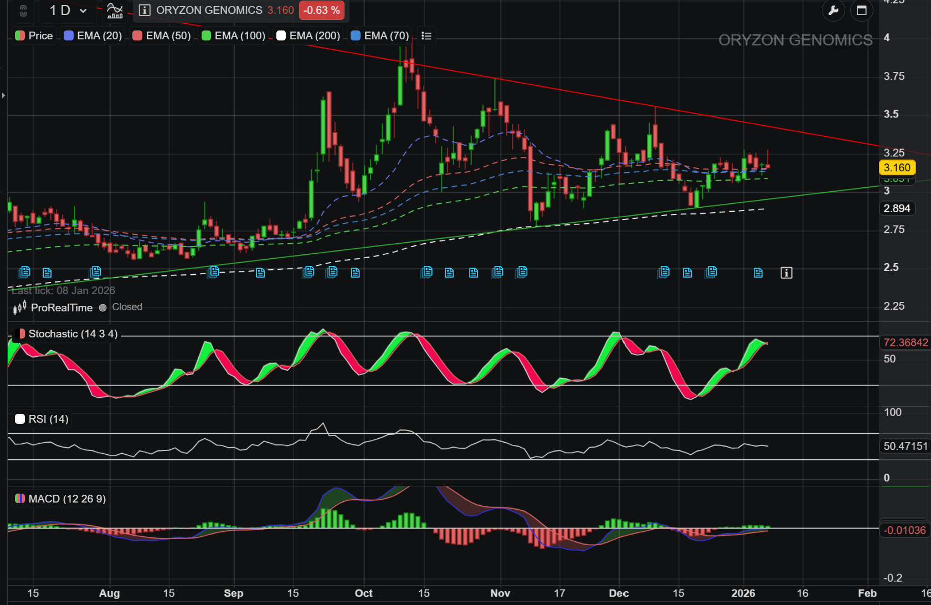Open the wrench chart settings
Image resolution: width=931 pixels, height=605 pixels.
point(833,11)
